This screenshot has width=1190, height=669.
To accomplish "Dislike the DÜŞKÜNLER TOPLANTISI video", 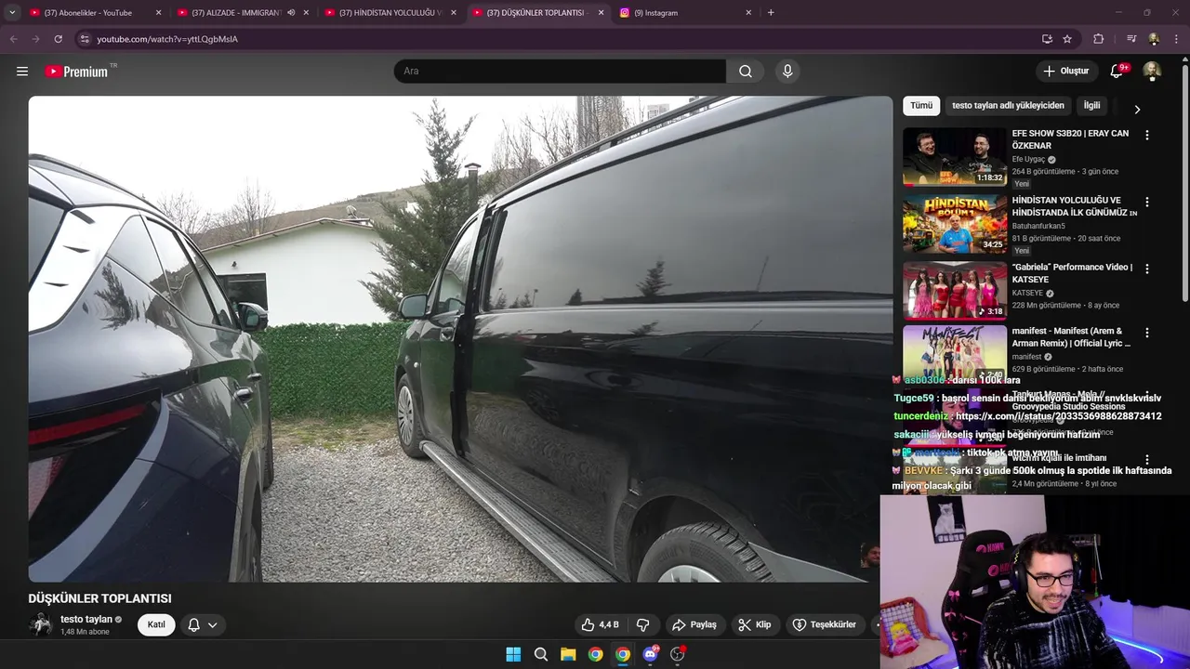I will pos(642,624).
